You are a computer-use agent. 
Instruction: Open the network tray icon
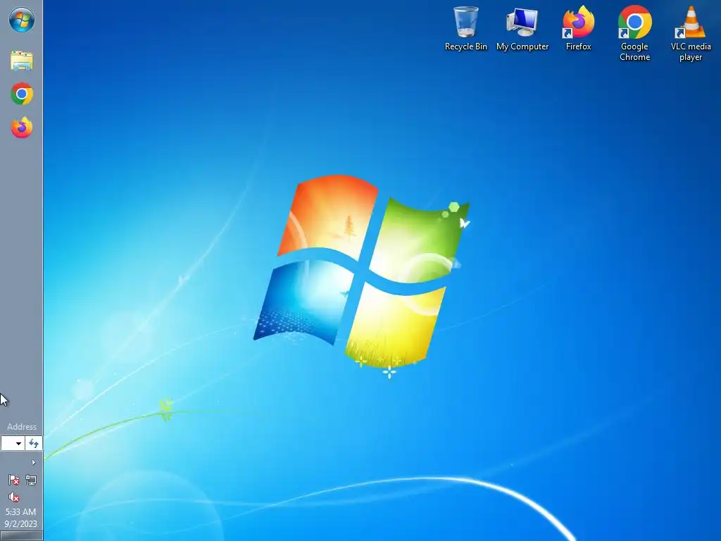tap(31, 480)
